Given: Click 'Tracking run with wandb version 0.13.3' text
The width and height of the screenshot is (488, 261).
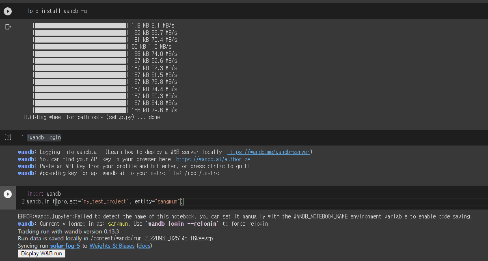Looking at the screenshot, I should 68,231.
